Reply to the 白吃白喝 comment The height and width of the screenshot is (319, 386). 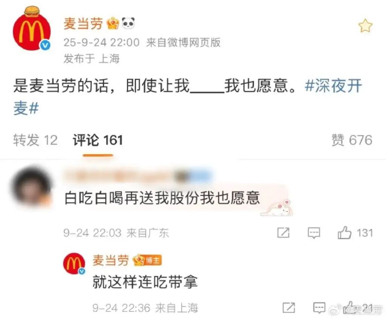(314, 233)
